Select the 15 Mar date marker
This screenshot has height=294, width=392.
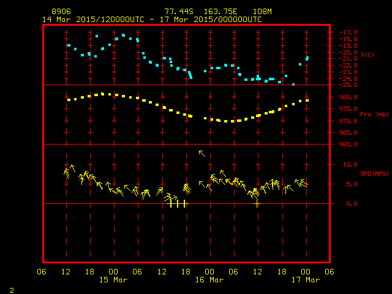coord(113,280)
